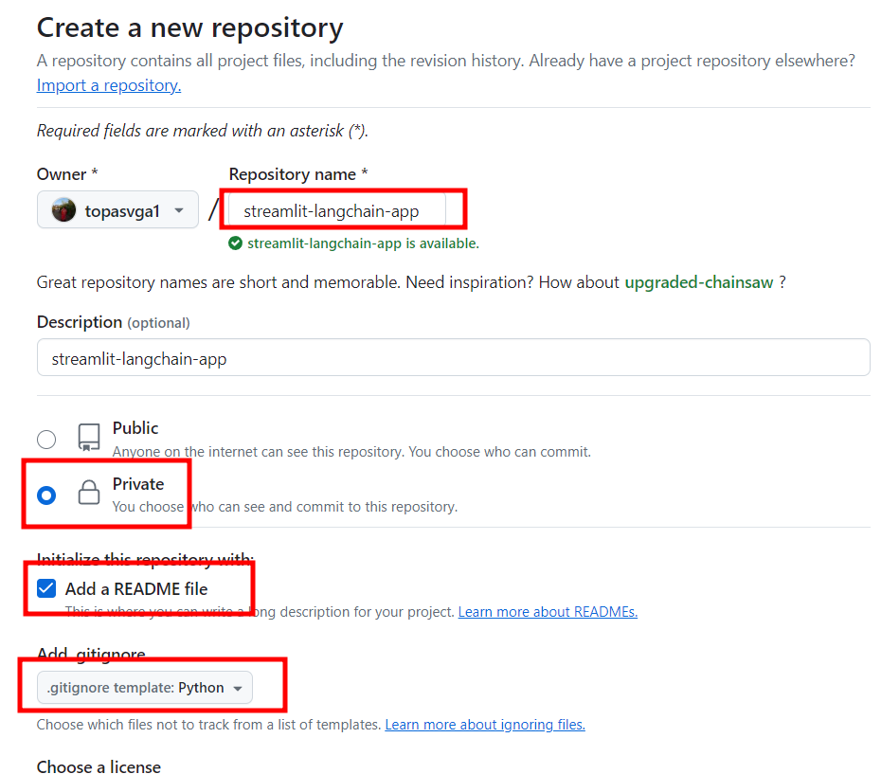The height and width of the screenshot is (774, 881).
Task: Click the 'streamlit-langchain-app is available.' message
Action: click(x=363, y=243)
